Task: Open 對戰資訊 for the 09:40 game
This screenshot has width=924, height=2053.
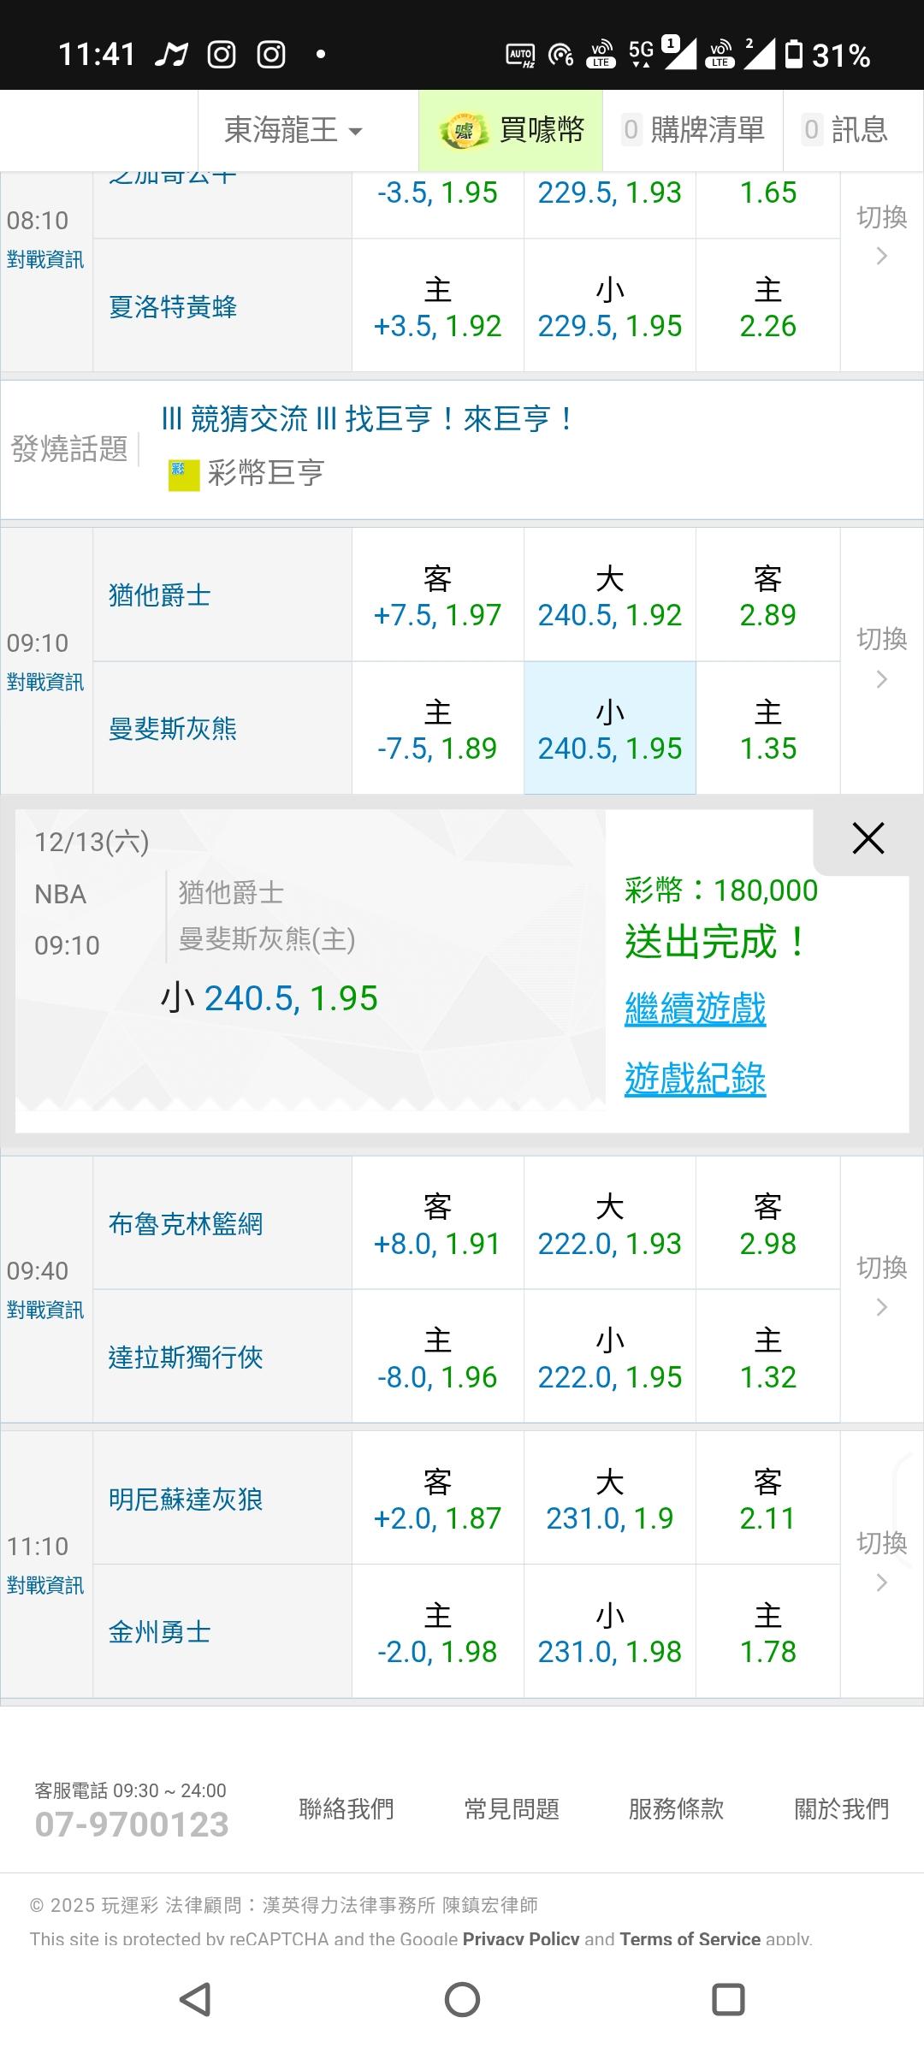Action: [45, 1310]
